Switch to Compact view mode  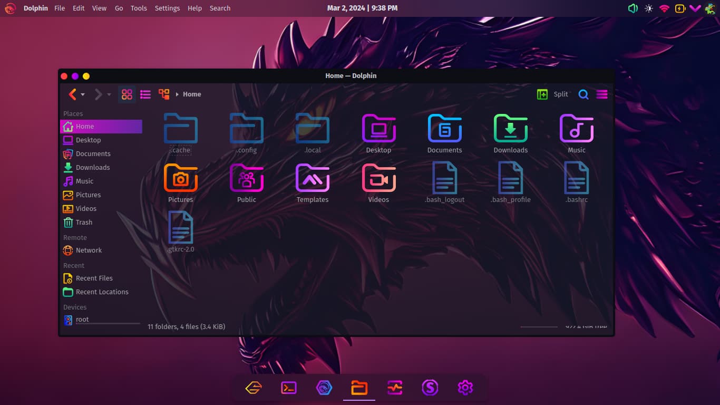pos(145,94)
